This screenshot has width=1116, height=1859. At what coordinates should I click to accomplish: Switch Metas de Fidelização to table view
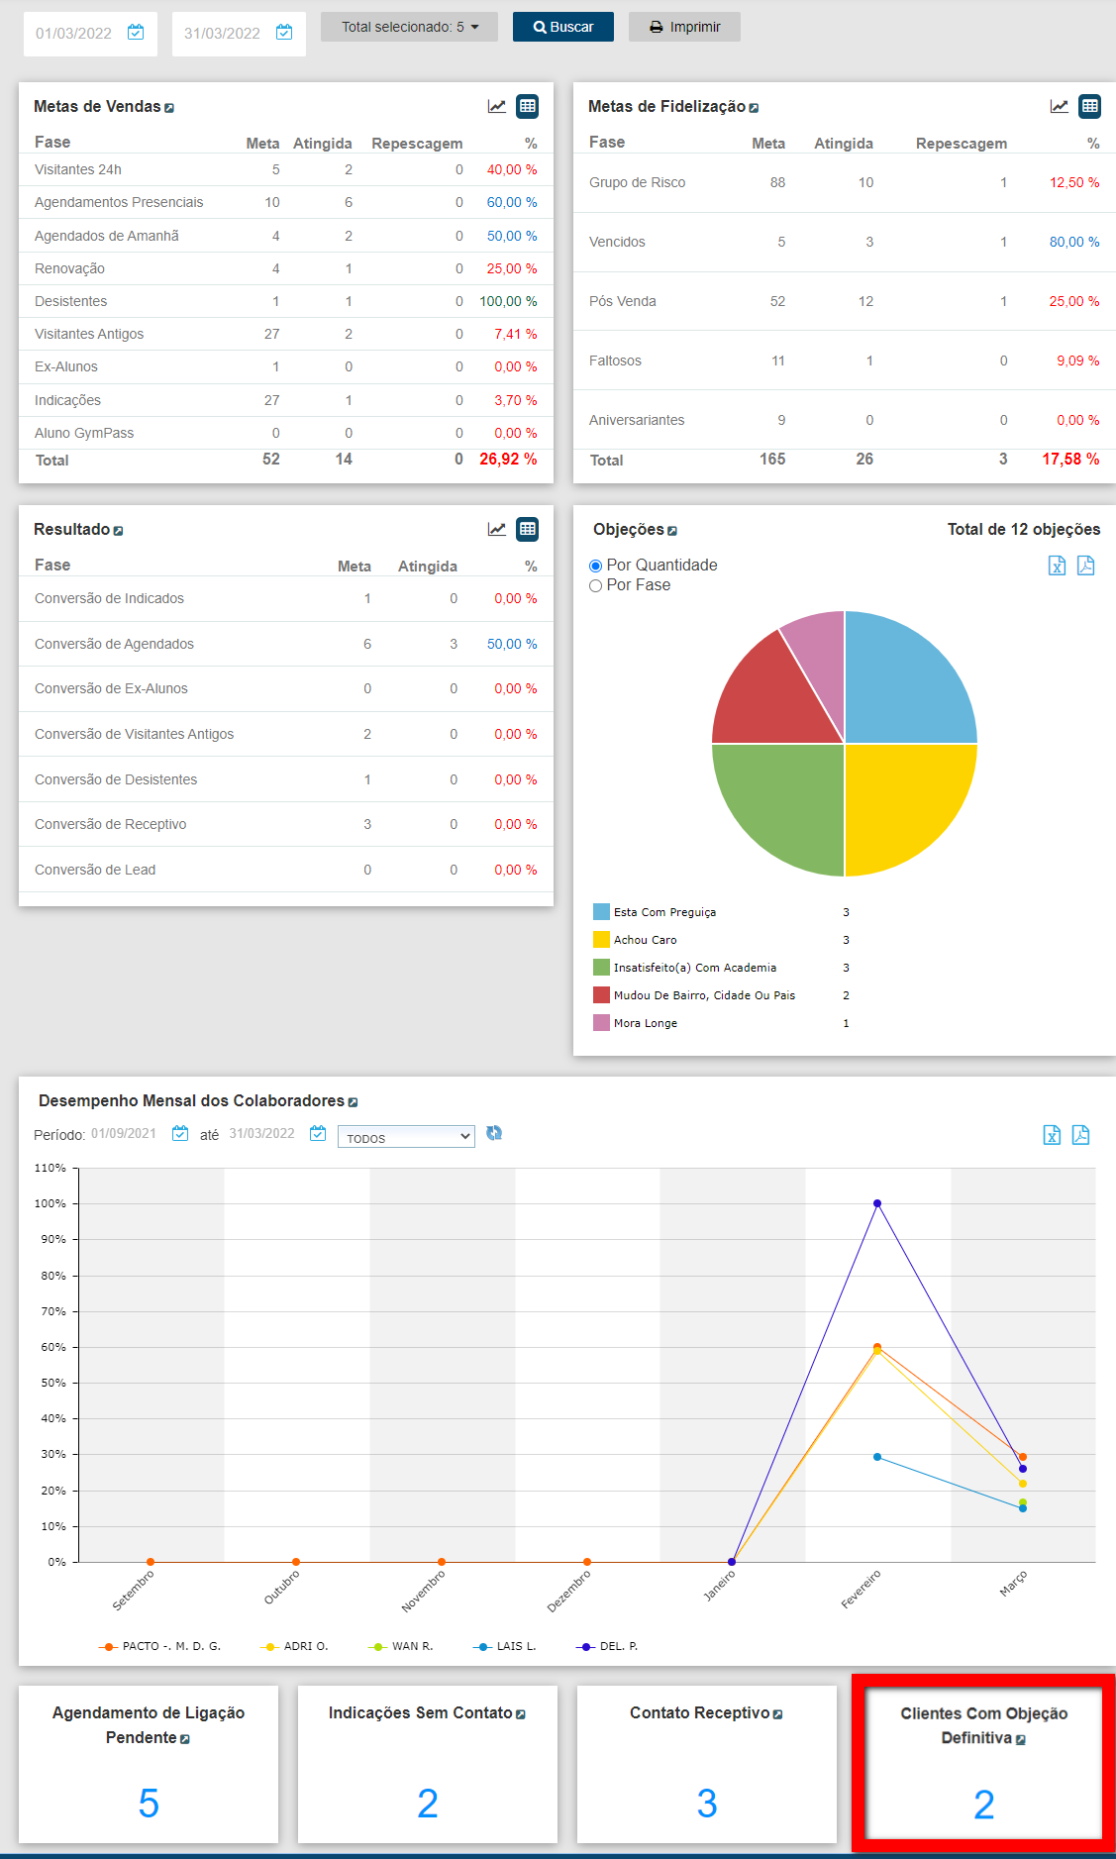1090,106
